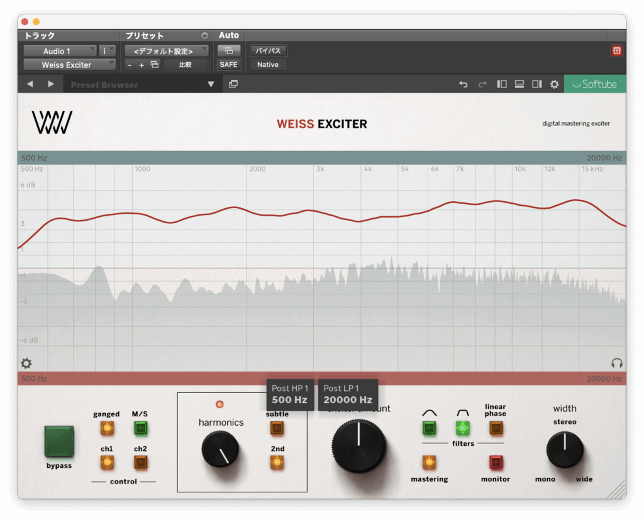The image size is (644, 520).
Task: Open plug-in settings gear in the Softube toolbar
Action: pos(555,84)
